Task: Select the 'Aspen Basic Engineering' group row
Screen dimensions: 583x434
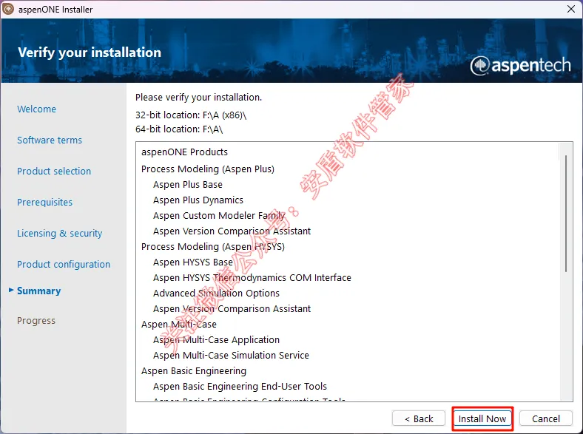Action: (x=194, y=371)
